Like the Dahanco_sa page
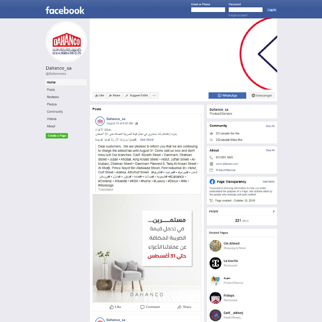This screenshot has width=322, height=322. click(100, 96)
